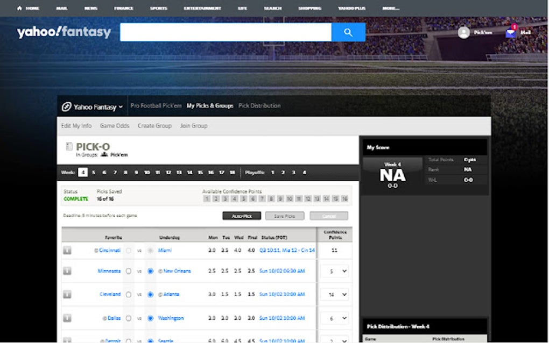Screen dimensions: 549x343
Task: Click the Pick'em profile avatar icon
Action: click(463, 32)
